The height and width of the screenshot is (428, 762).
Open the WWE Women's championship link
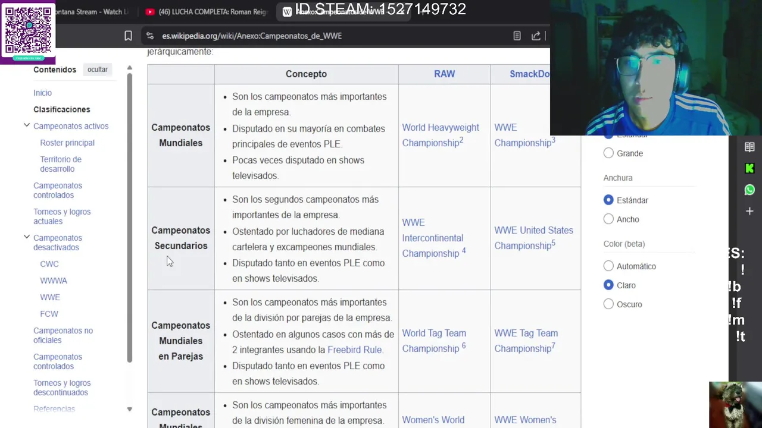525,420
